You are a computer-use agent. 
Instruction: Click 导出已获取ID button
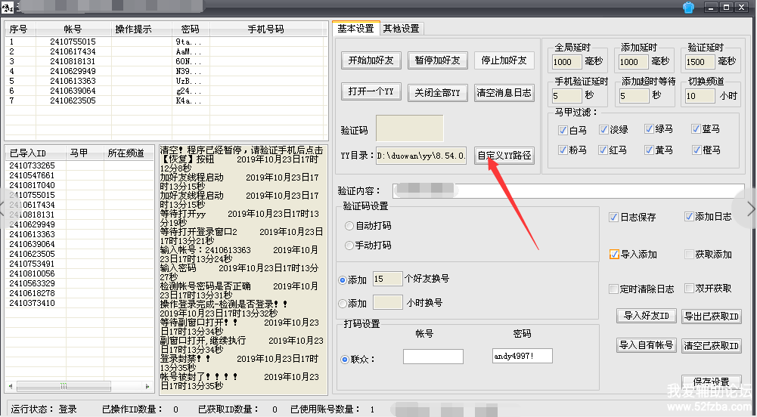[712, 317]
